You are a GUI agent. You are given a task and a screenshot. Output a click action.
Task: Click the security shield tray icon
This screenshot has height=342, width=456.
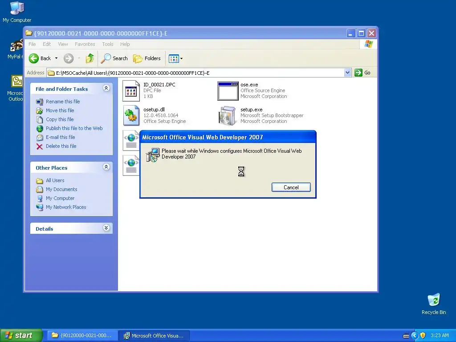423,336
